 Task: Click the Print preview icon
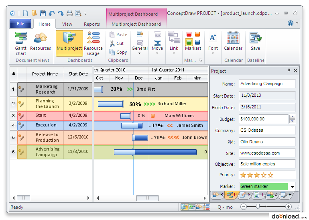[x=78, y=13]
